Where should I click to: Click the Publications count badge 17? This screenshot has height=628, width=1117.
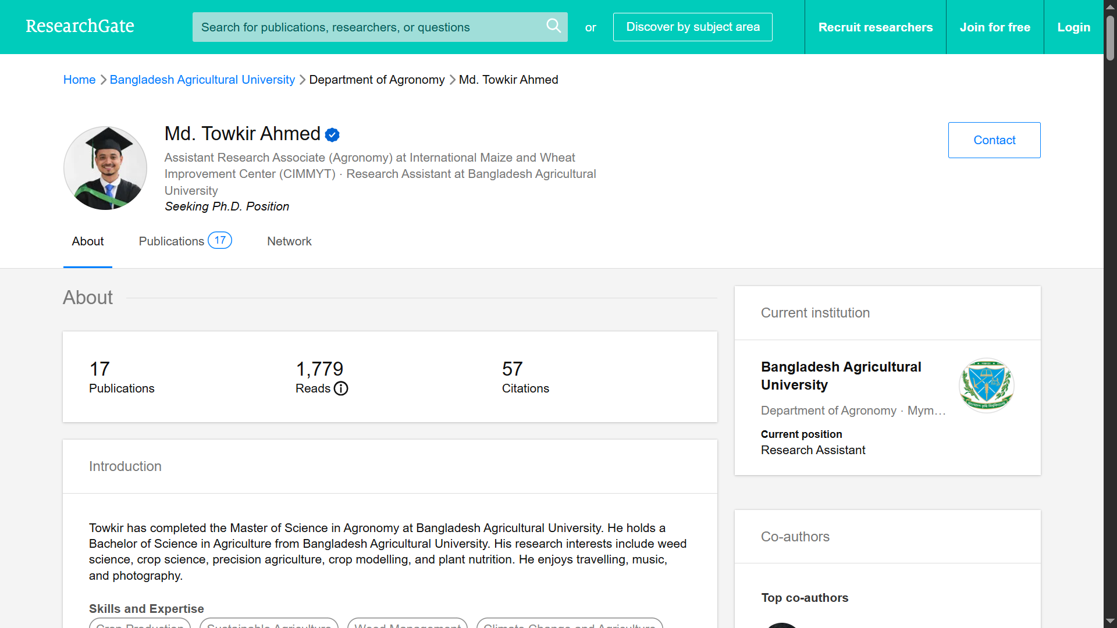220,240
